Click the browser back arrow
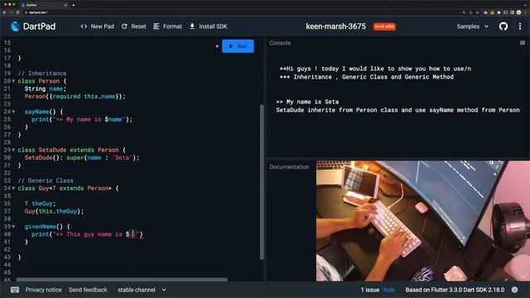Image resolution: width=530 pixels, height=298 pixels. (4, 12)
